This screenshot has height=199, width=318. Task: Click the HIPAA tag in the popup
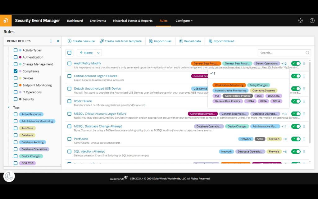click(x=250, y=101)
